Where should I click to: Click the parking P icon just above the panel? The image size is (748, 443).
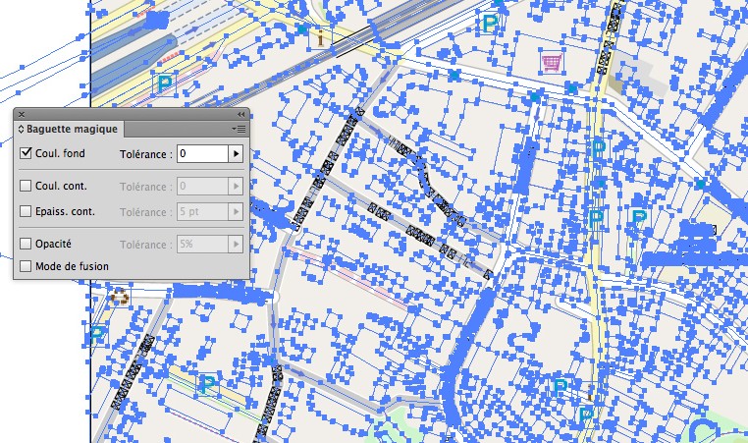(164, 83)
